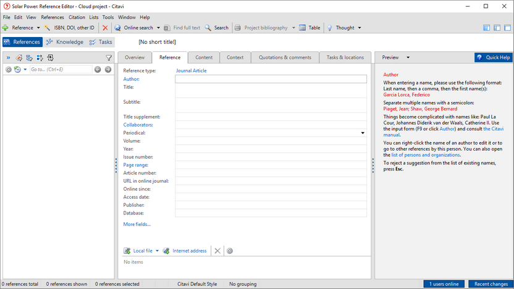
Task: Select third pane layout icon at top right
Action: pyautogui.click(x=507, y=28)
